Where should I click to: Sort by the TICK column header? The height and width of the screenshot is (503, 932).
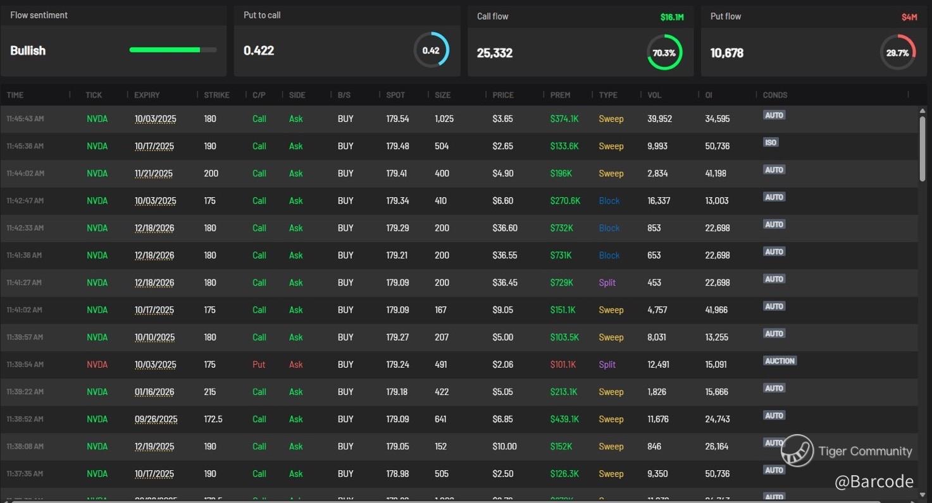pos(94,95)
